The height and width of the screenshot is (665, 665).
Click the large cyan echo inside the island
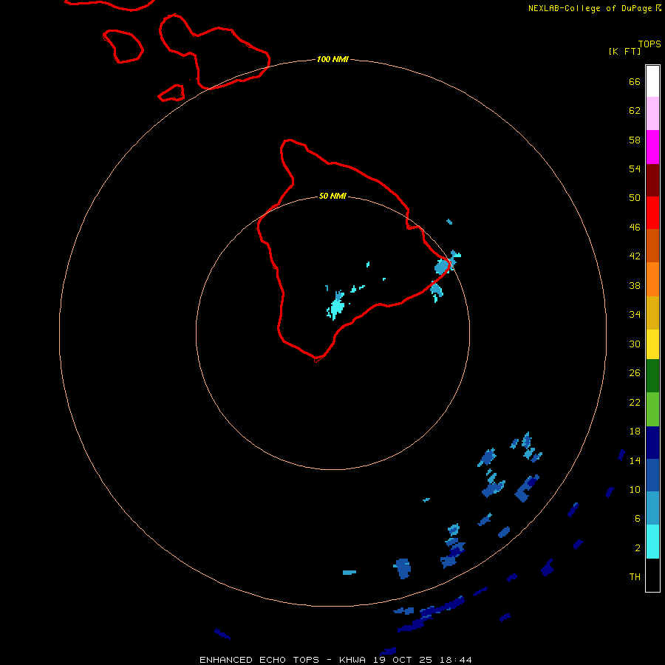(337, 305)
